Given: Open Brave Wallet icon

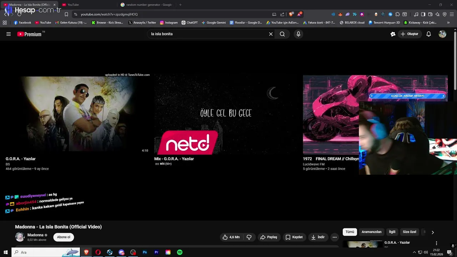Looking at the screenshot, I should click(x=430, y=14).
